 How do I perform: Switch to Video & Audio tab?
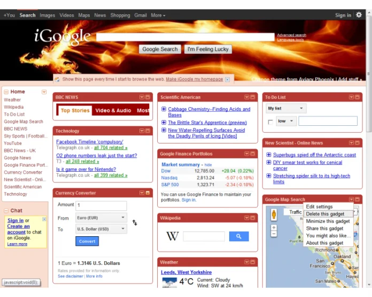pyautogui.click(x=113, y=110)
